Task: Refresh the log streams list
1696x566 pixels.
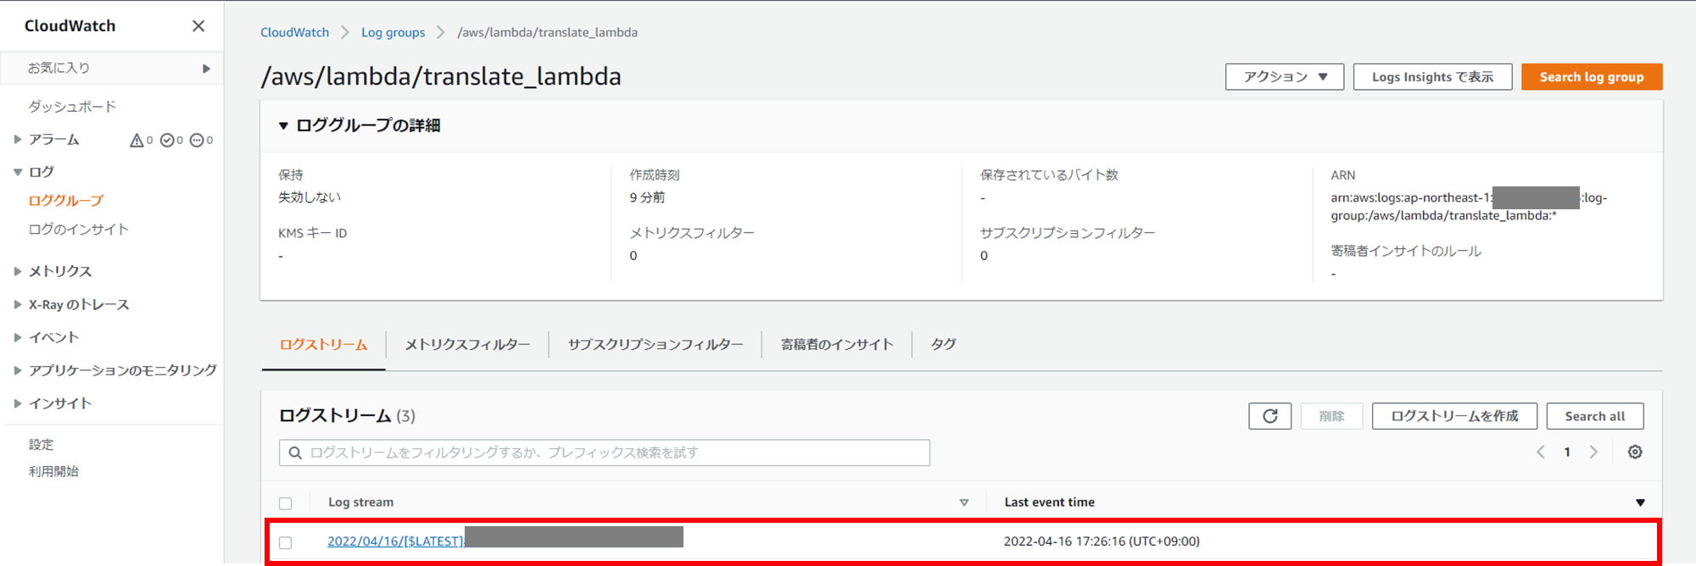Action: [x=1269, y=415]
